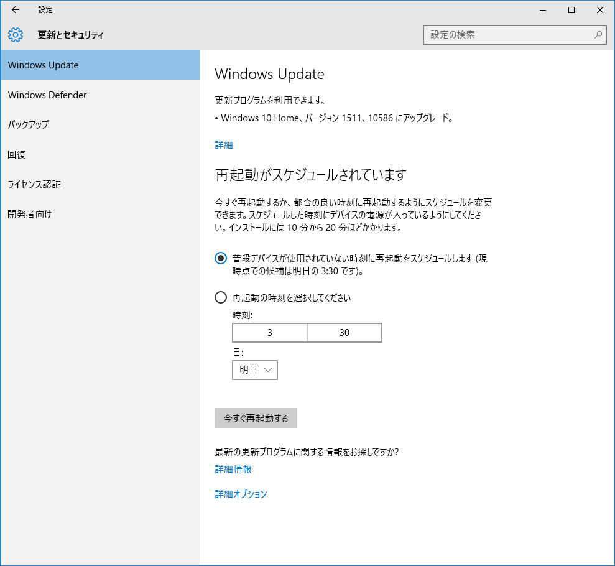
Task: Maximize the Settings window
Action: coord(571,10)
